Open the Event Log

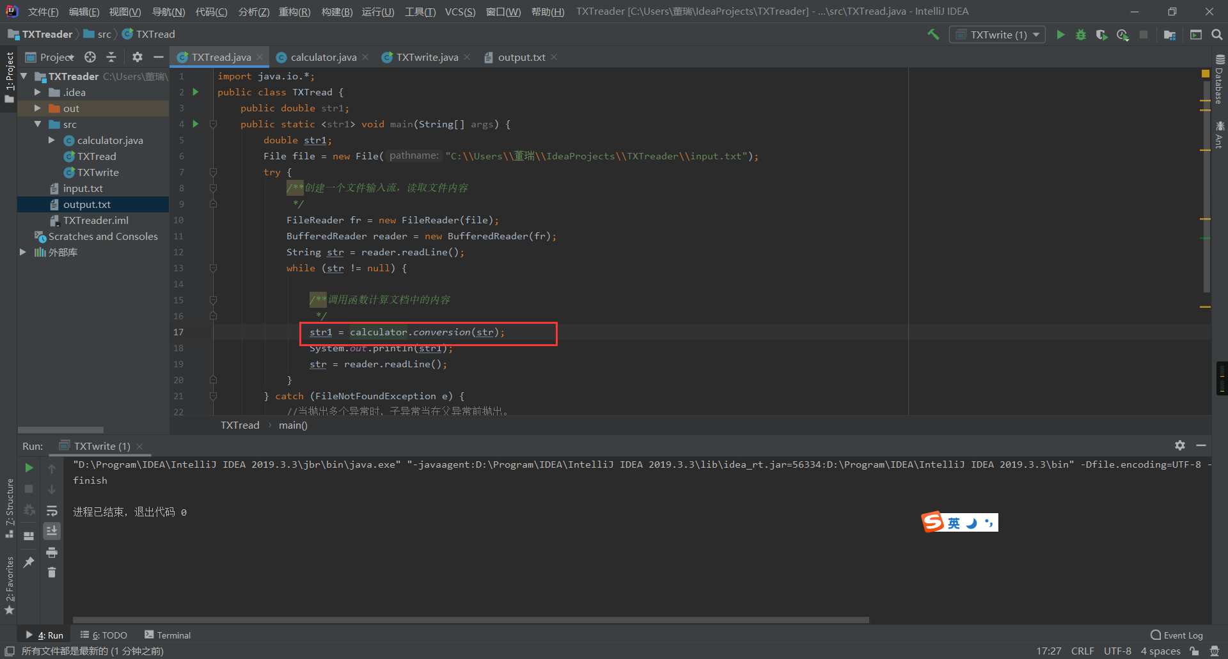[1176, 635]
